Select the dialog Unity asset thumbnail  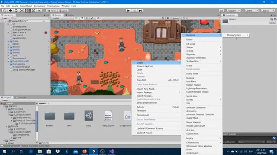(89, 115)
